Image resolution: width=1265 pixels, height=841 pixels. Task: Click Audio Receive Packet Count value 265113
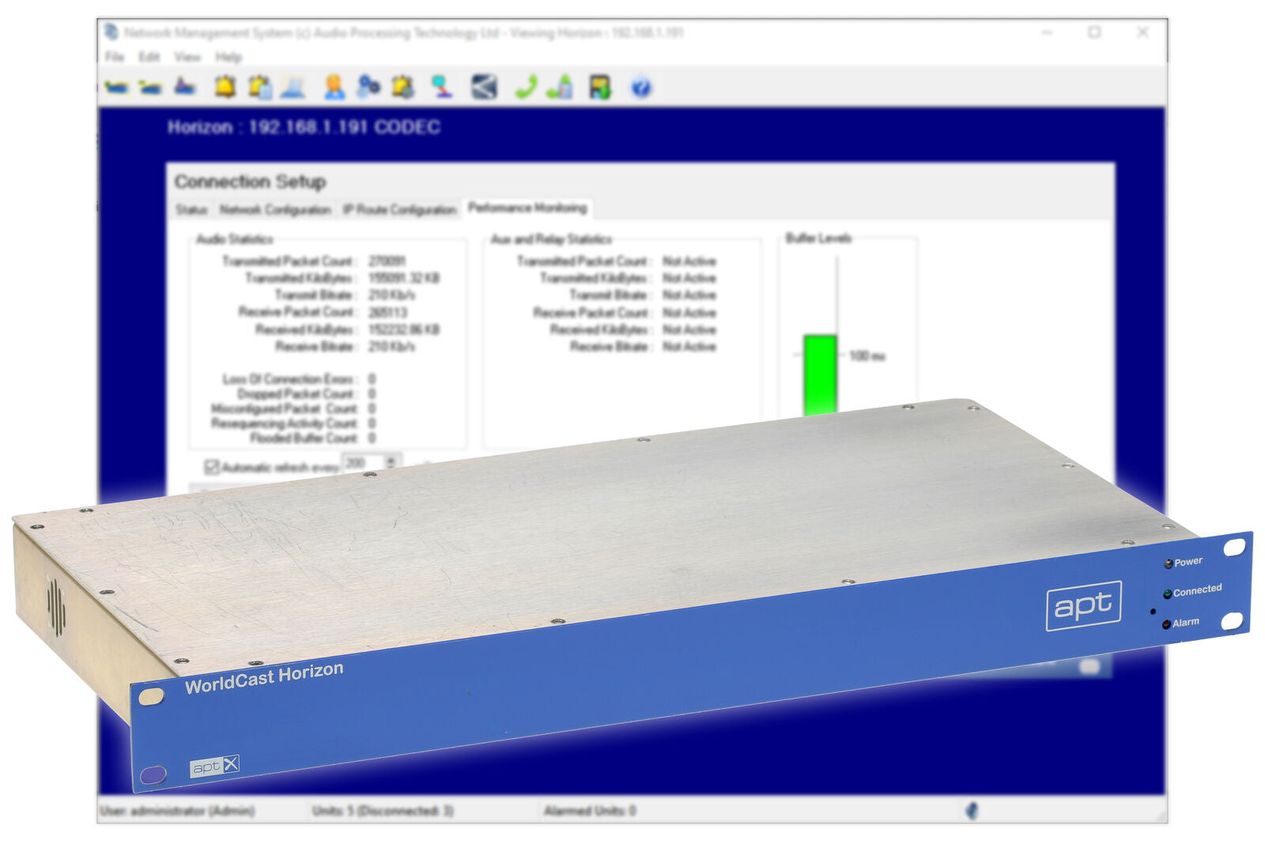coord(388,313)
